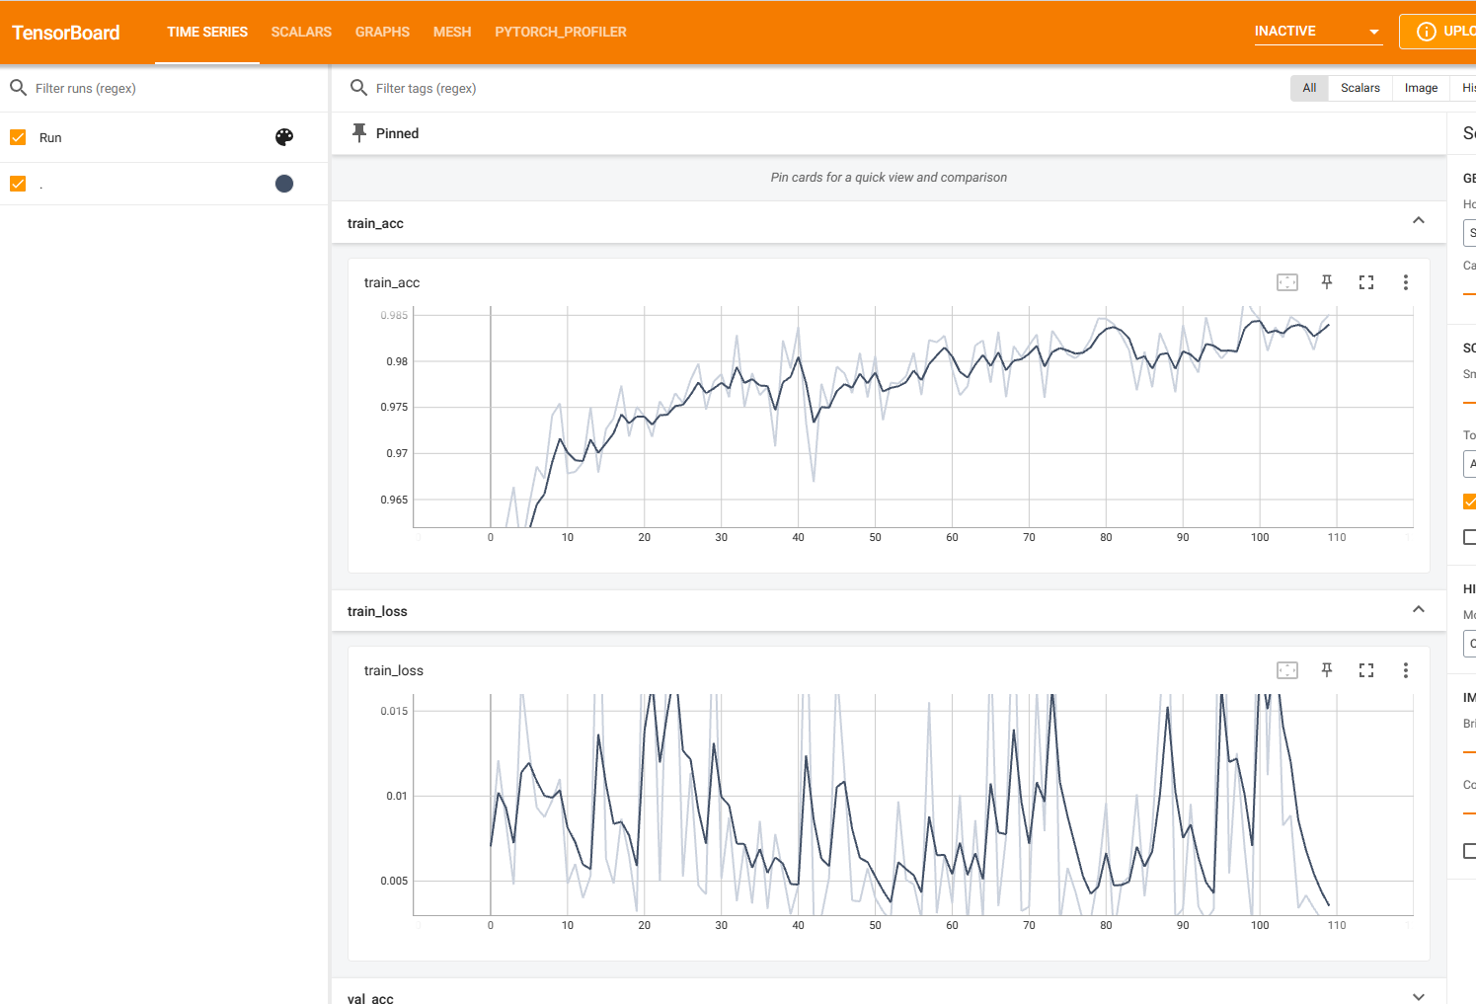
Task: Click the train_loss section title
Action: pos(377,611)
